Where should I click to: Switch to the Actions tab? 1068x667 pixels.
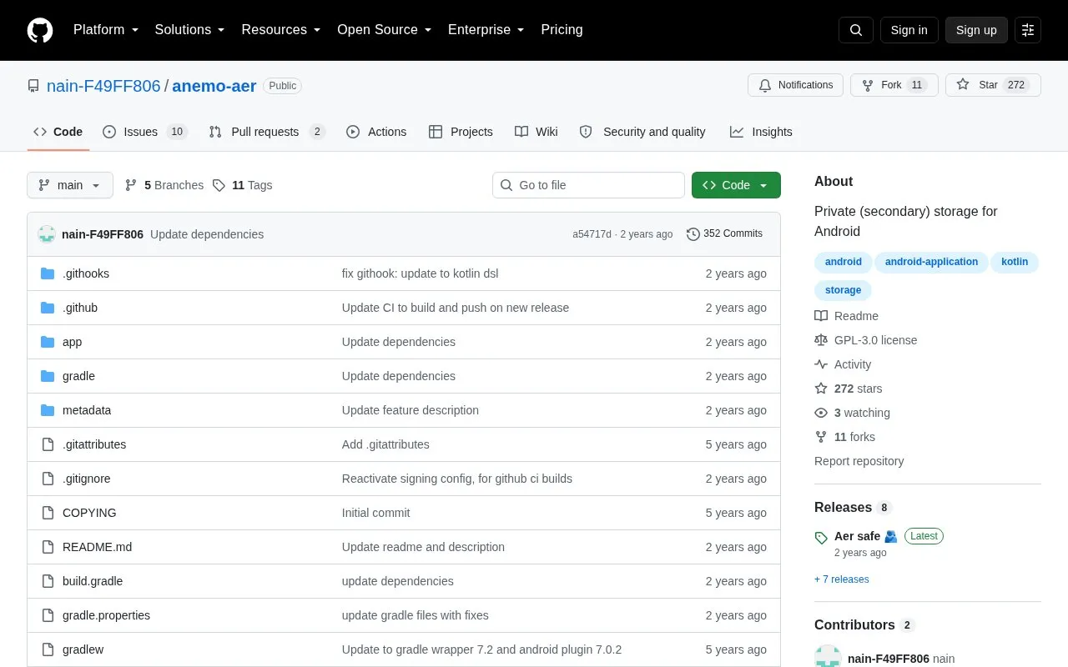coord(376,132)
